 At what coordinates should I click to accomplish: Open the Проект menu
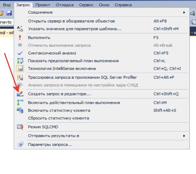(43, 5)
